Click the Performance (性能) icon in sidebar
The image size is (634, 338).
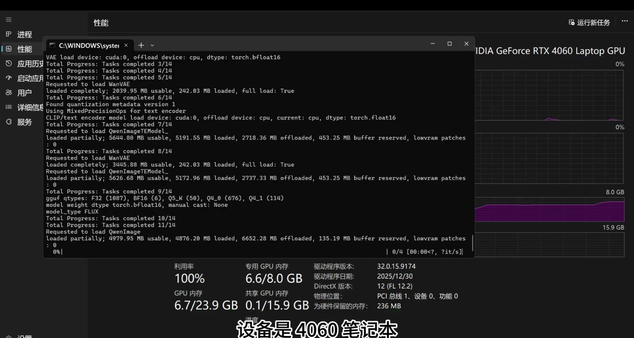(9, 49)
